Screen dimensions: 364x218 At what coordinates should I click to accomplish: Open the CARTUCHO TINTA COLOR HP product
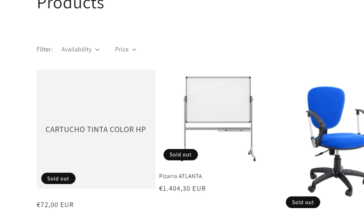(96, 129)
